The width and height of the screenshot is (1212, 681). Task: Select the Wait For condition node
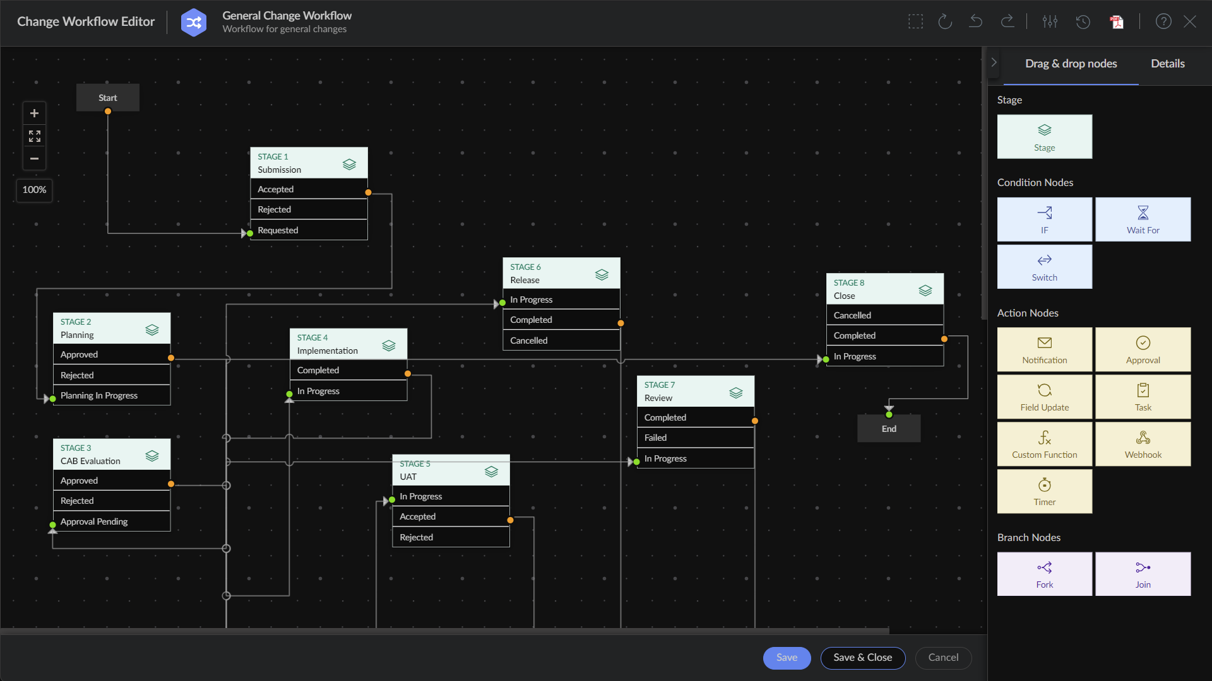(x=1143, y=219)
